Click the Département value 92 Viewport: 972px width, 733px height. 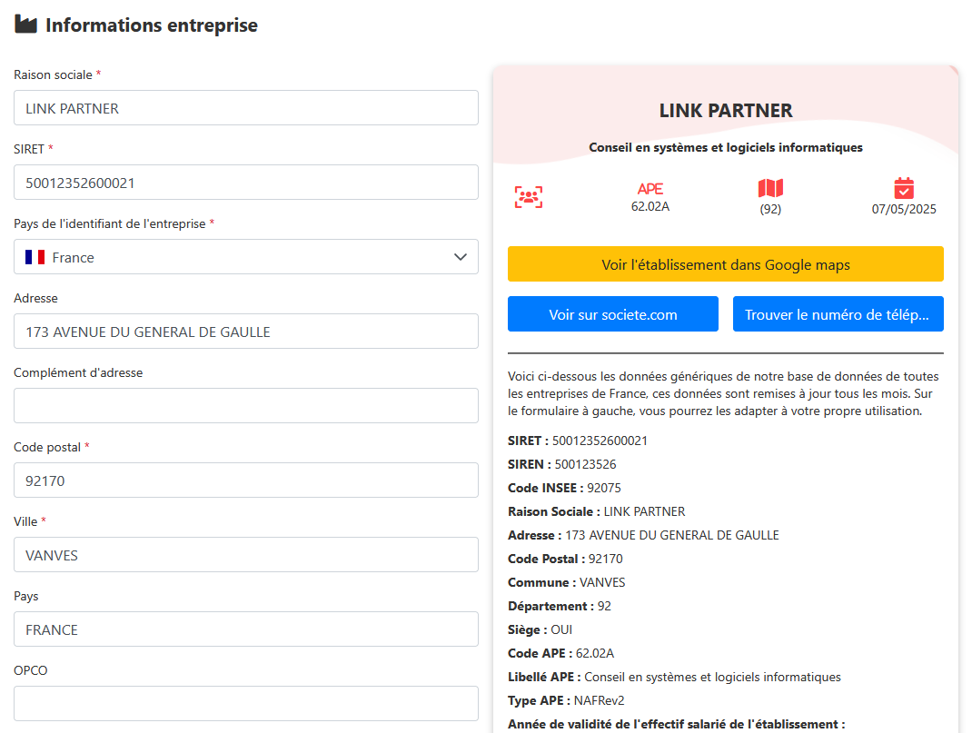[x=604, y=606]
